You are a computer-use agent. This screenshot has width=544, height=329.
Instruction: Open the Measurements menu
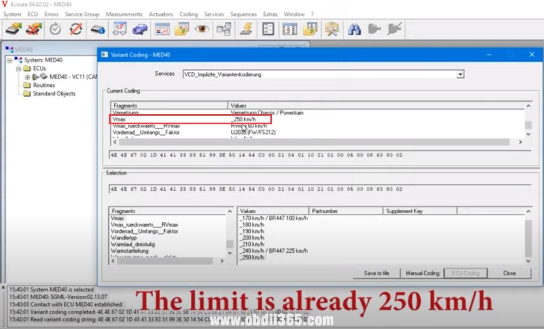(x=124, y=14)
